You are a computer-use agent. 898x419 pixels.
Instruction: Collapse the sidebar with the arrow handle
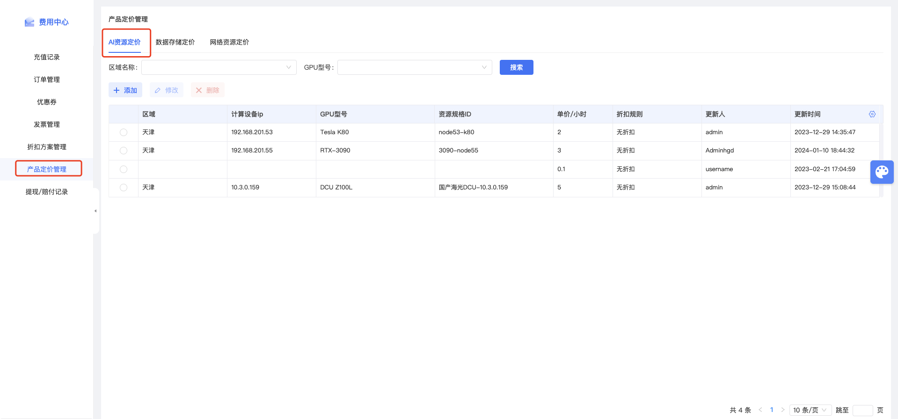[95, 211]
